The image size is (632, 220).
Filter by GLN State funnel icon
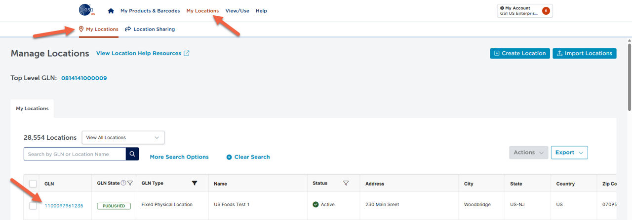pyautogui.click(x=130, y=183)
